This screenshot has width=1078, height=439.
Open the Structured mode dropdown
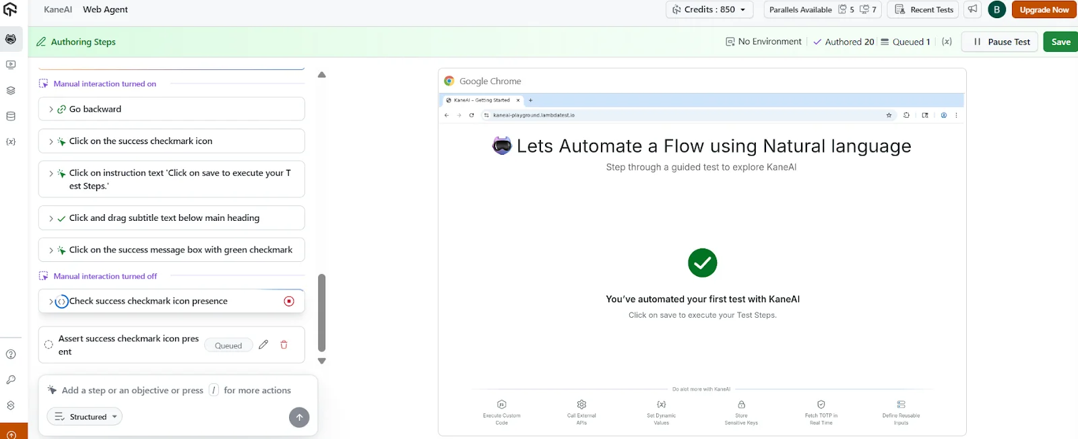(x=85, y=417)
